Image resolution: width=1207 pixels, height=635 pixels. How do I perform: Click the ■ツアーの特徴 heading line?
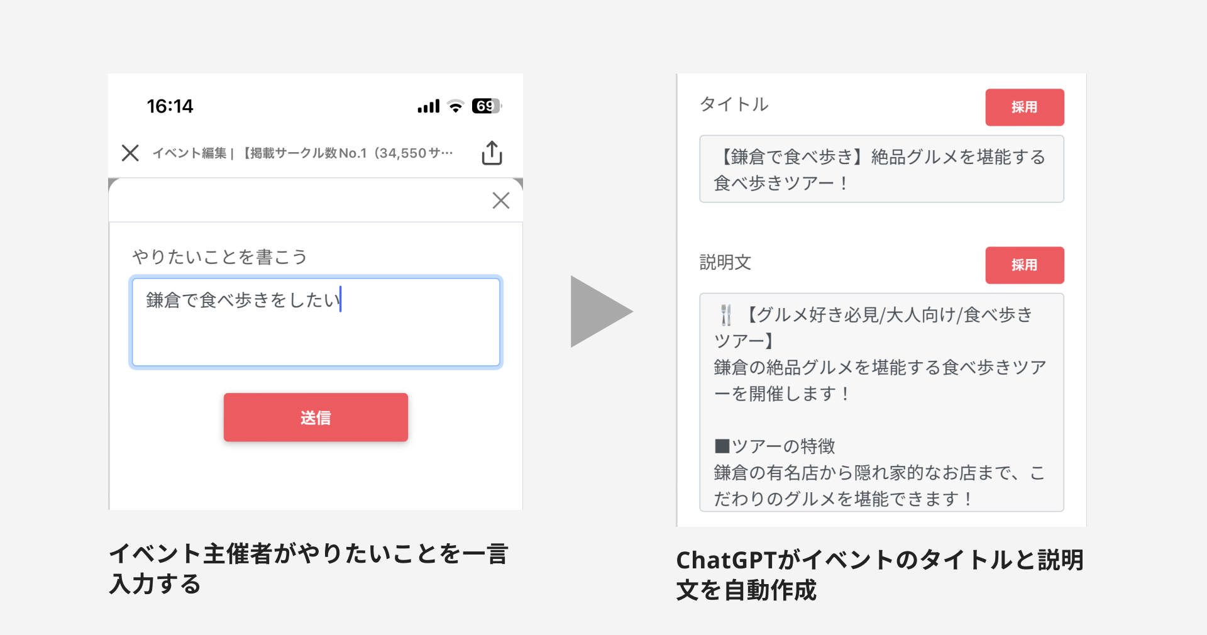(774, 446)
